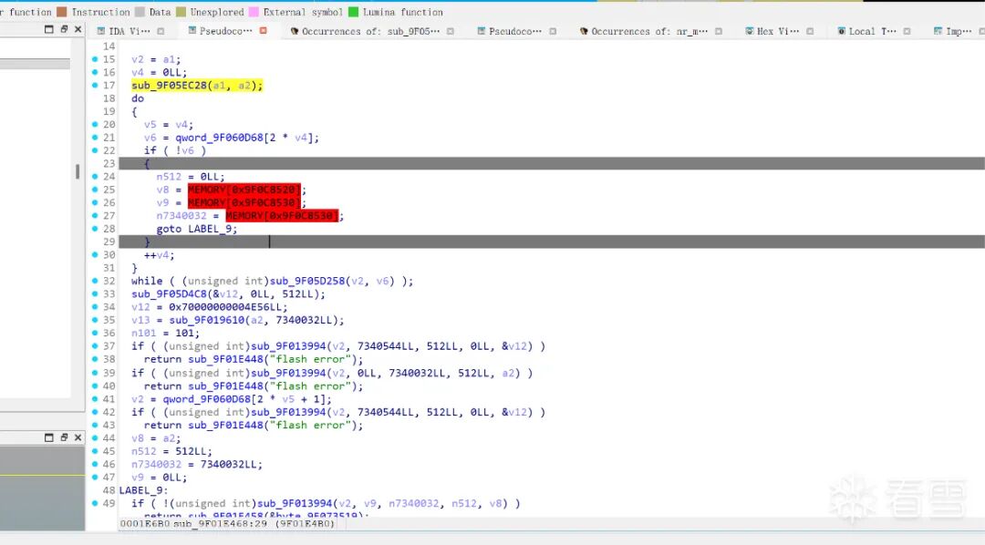985x545 pixels.
Task: Click the Imports tab icon
Action: tap(938, 31)
